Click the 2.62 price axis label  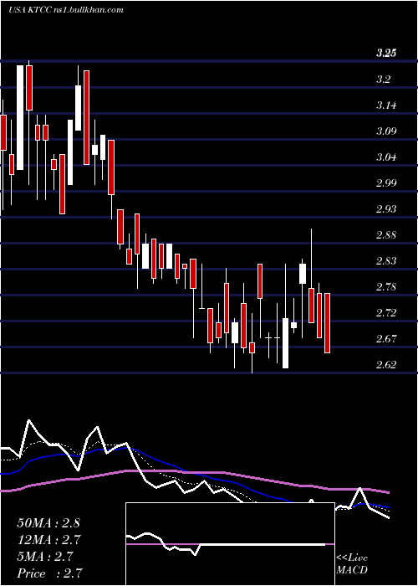click(386, 365)
